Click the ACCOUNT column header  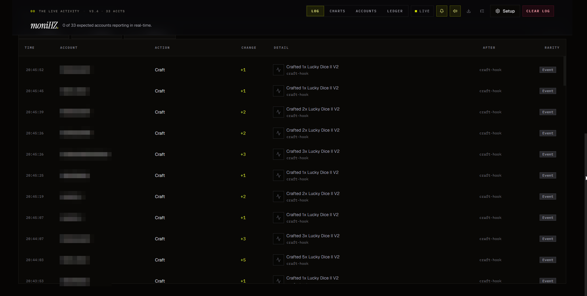pyautogui.click(x=69, y=48)
